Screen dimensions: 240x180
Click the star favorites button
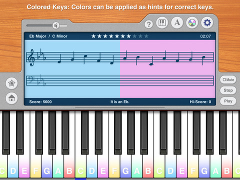(x=11, y=83)
